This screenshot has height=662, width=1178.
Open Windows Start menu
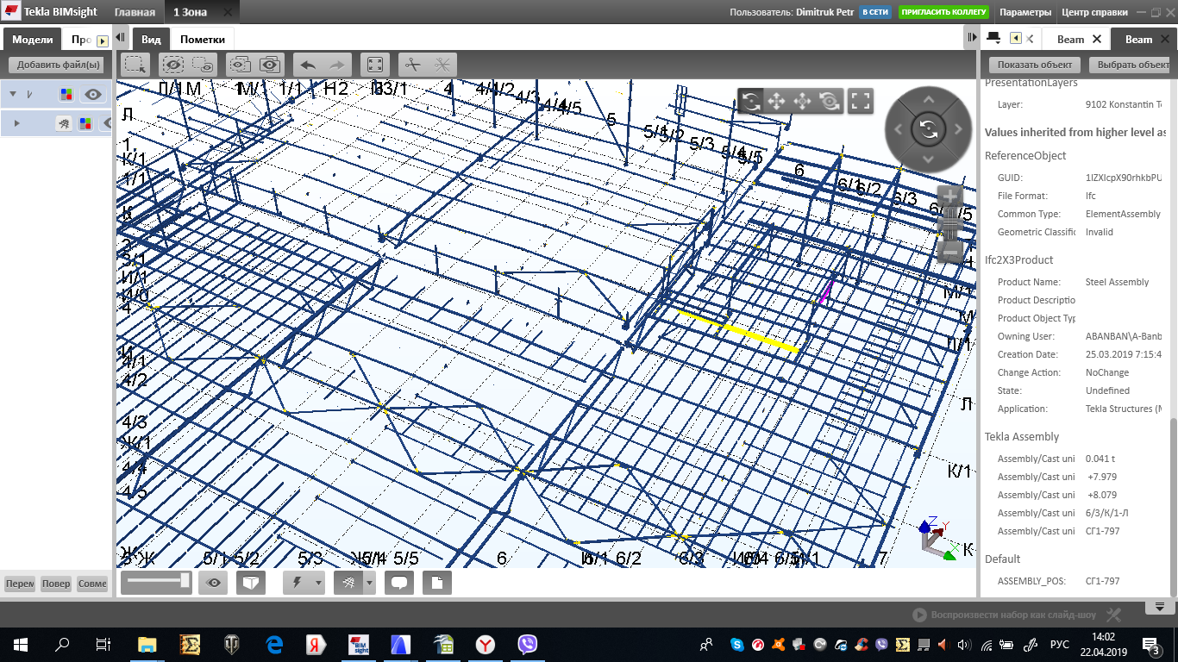[20, 644]
